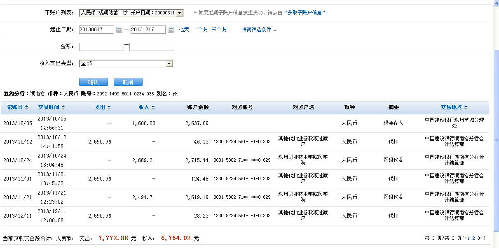
Task: Click the 对方账号 column header
Action: [x=242, y=107]
